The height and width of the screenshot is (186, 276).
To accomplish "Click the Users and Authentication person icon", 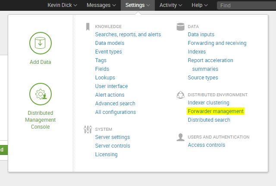I will pyautogui.click(x=180, y=137).
